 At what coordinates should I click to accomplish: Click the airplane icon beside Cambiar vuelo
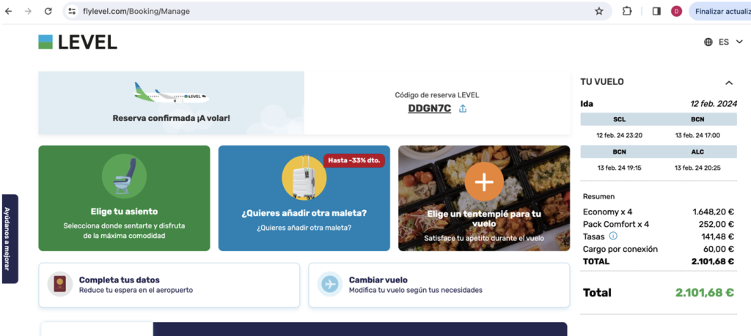(330, 284)
